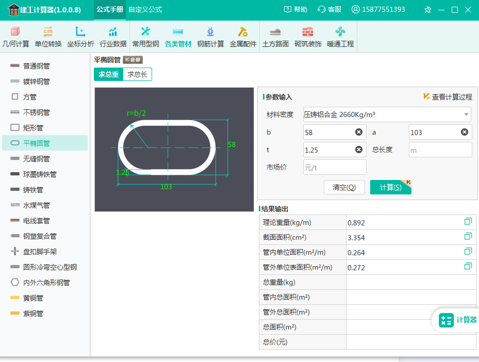The width and height of the screenshot is (479, 362).
Task: Select 紫铜管 in the sidebar
Action: coord(45,314)
